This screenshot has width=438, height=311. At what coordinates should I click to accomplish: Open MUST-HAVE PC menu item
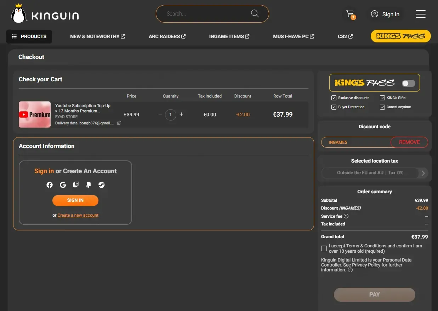pos(294,36)
